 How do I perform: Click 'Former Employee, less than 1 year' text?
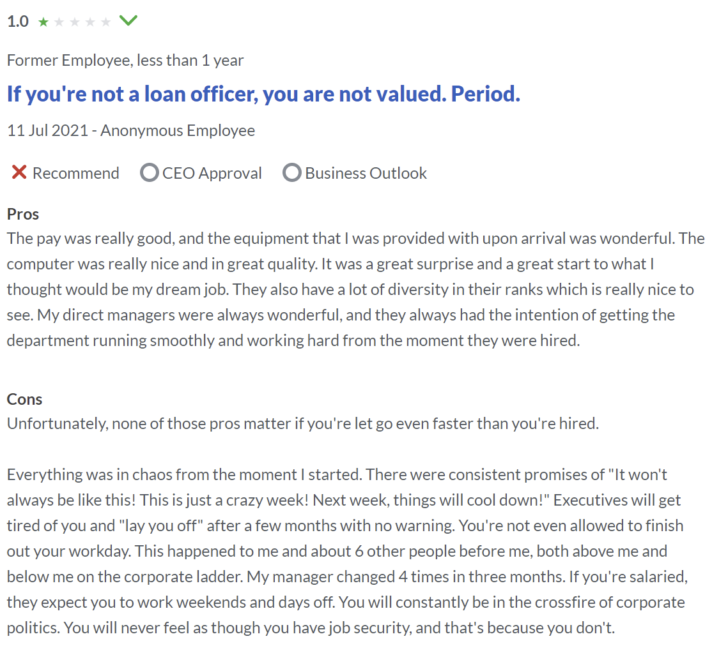(125, 60)
